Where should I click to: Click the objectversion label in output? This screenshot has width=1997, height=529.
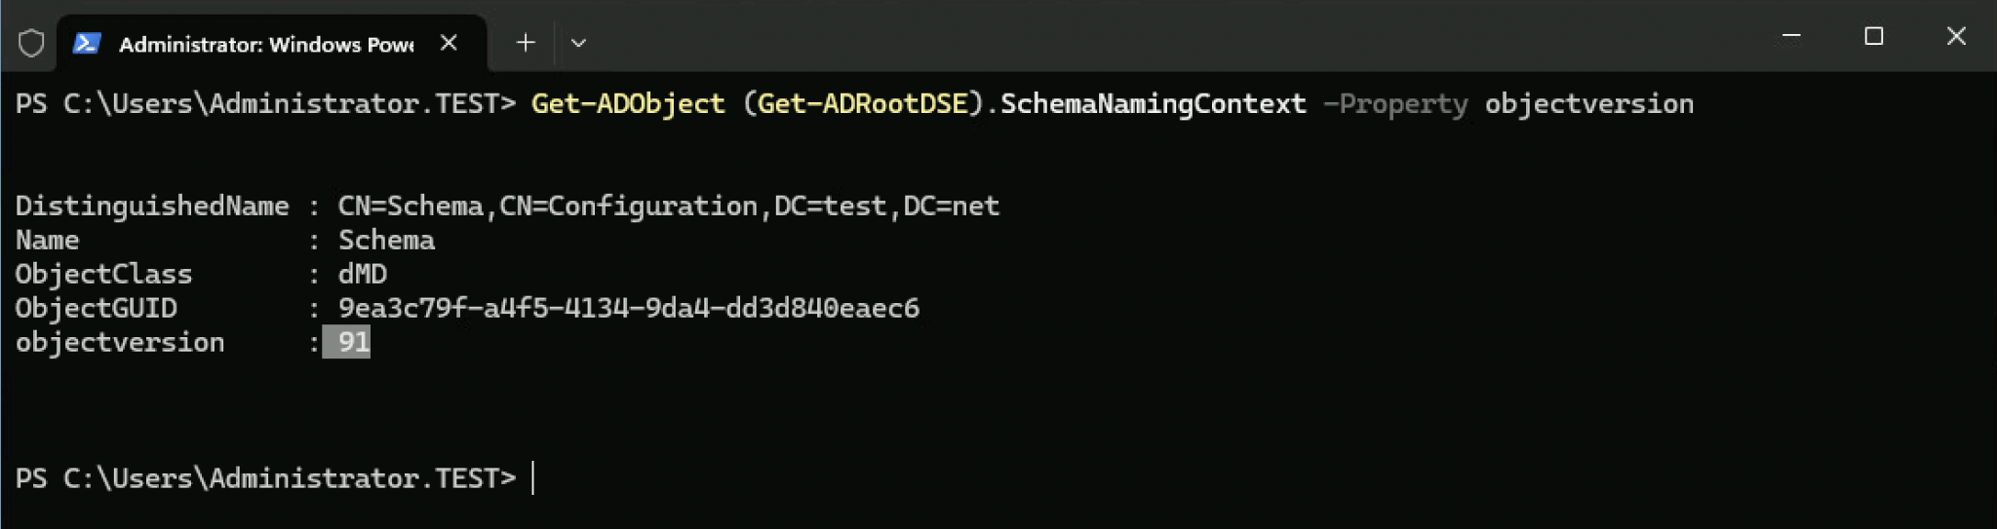[120, 342]
